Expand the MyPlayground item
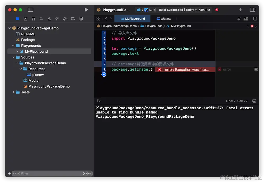Screen dimensions: 264x182 click(17, 51)
